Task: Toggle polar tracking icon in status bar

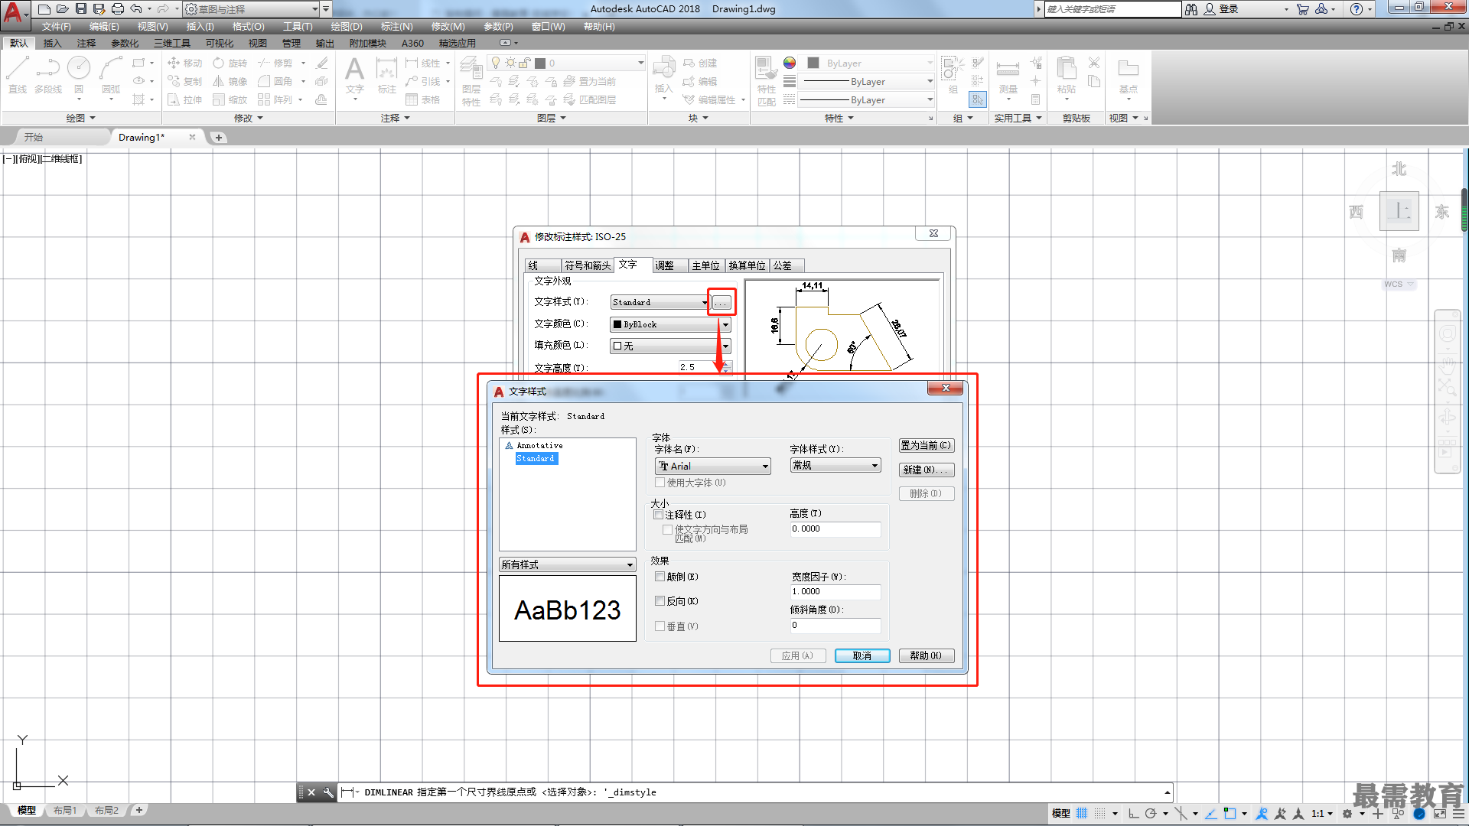Action: (x=1151, y=814)
